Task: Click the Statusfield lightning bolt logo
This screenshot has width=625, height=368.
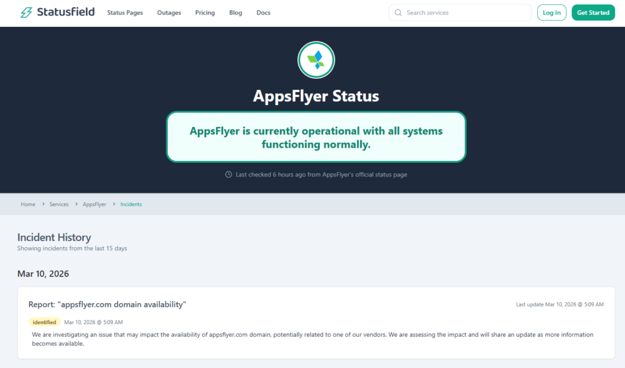Action: point(26,12)
